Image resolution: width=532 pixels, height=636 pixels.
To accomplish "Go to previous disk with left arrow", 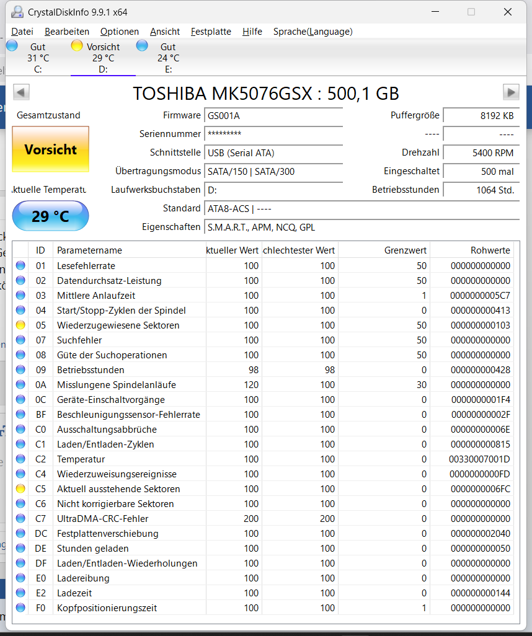I will 21,92.
